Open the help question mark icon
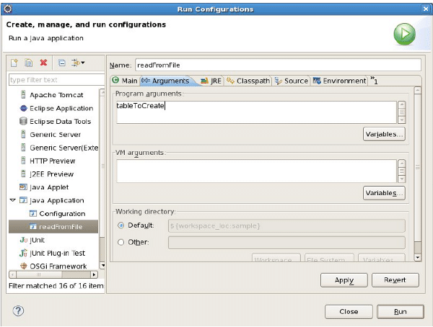The height and width of the screenshot is (327, 433). 19,311
